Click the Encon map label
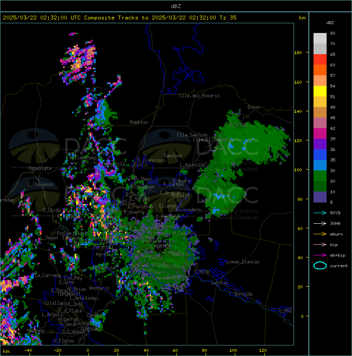Screen dimensions: 352x356 tap(254, 107)
